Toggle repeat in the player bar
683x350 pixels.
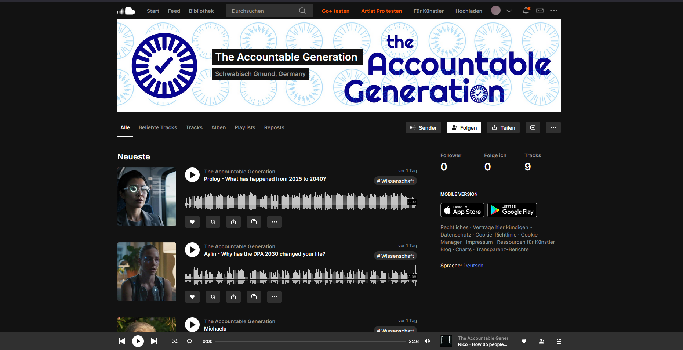189,341
